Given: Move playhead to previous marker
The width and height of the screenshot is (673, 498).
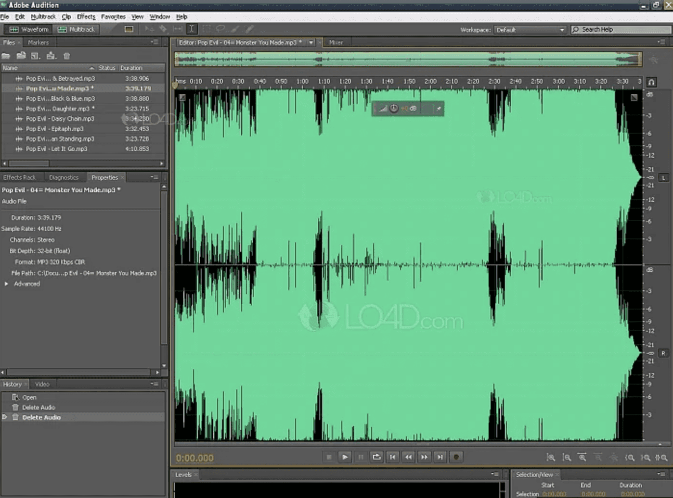Looking at the screenshot, I should [x=392, y=457].
